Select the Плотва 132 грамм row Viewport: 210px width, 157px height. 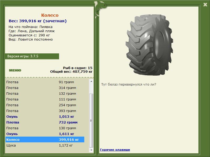(x=45, y=93)
